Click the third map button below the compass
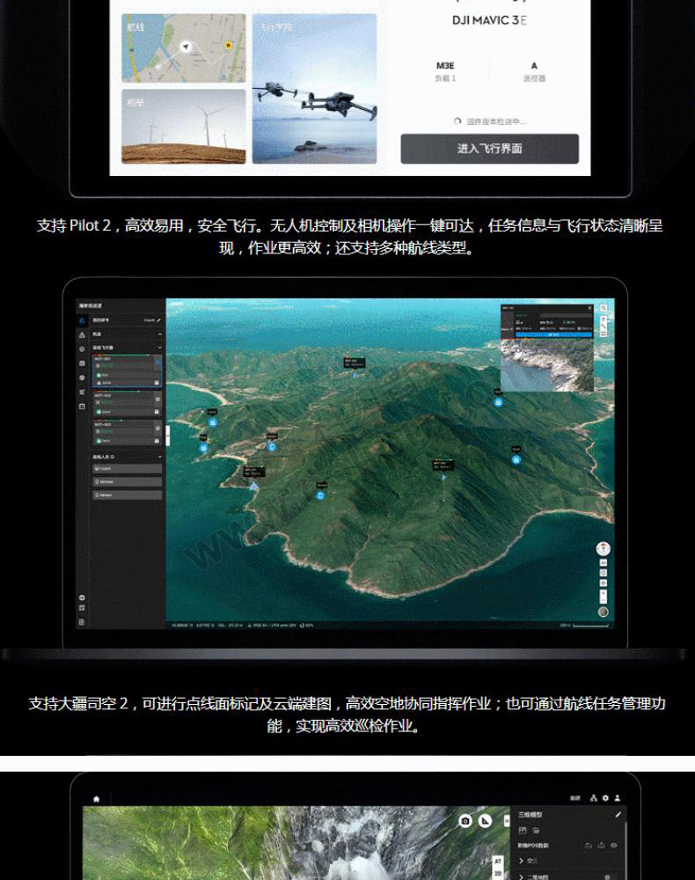 tap(604, 583)
